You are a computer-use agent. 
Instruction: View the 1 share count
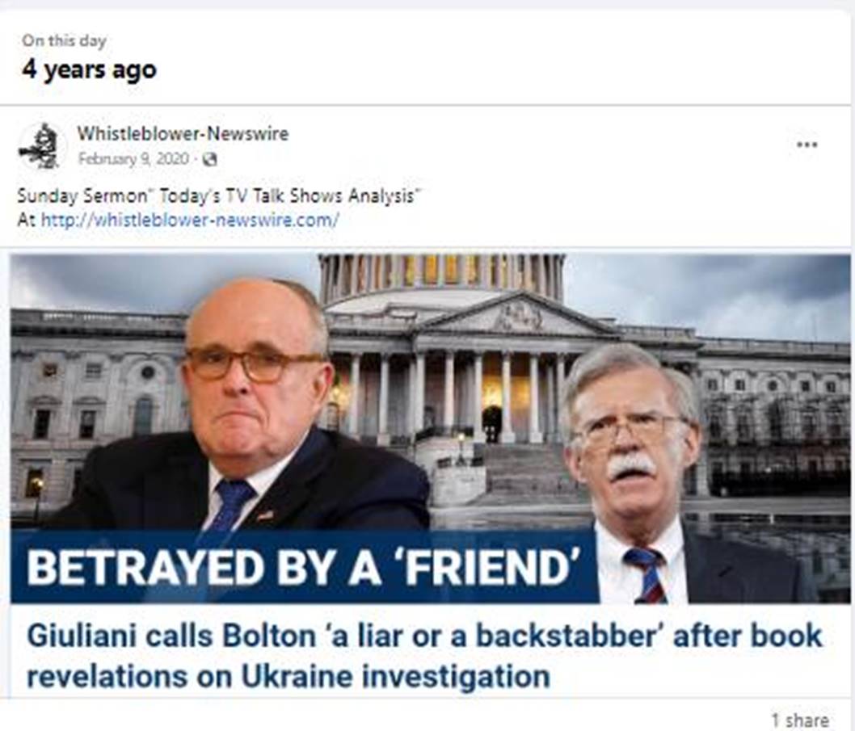[x=800, y=720]
